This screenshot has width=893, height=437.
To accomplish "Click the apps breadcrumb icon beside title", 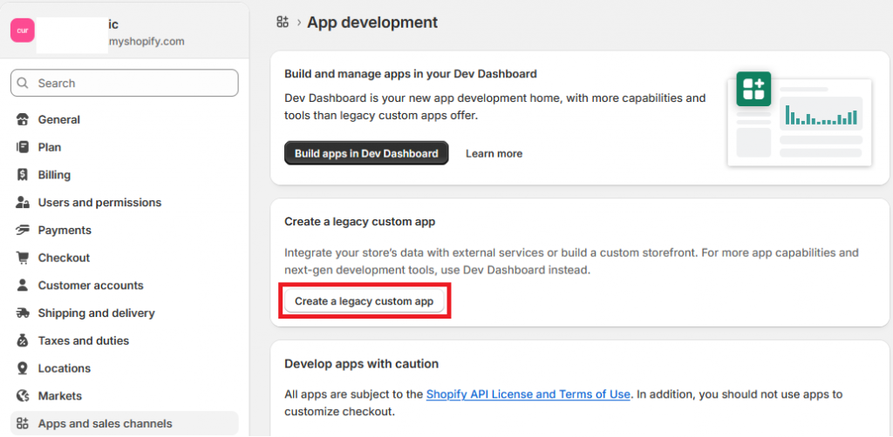I will pyautogui.click(x=282, y=22).
